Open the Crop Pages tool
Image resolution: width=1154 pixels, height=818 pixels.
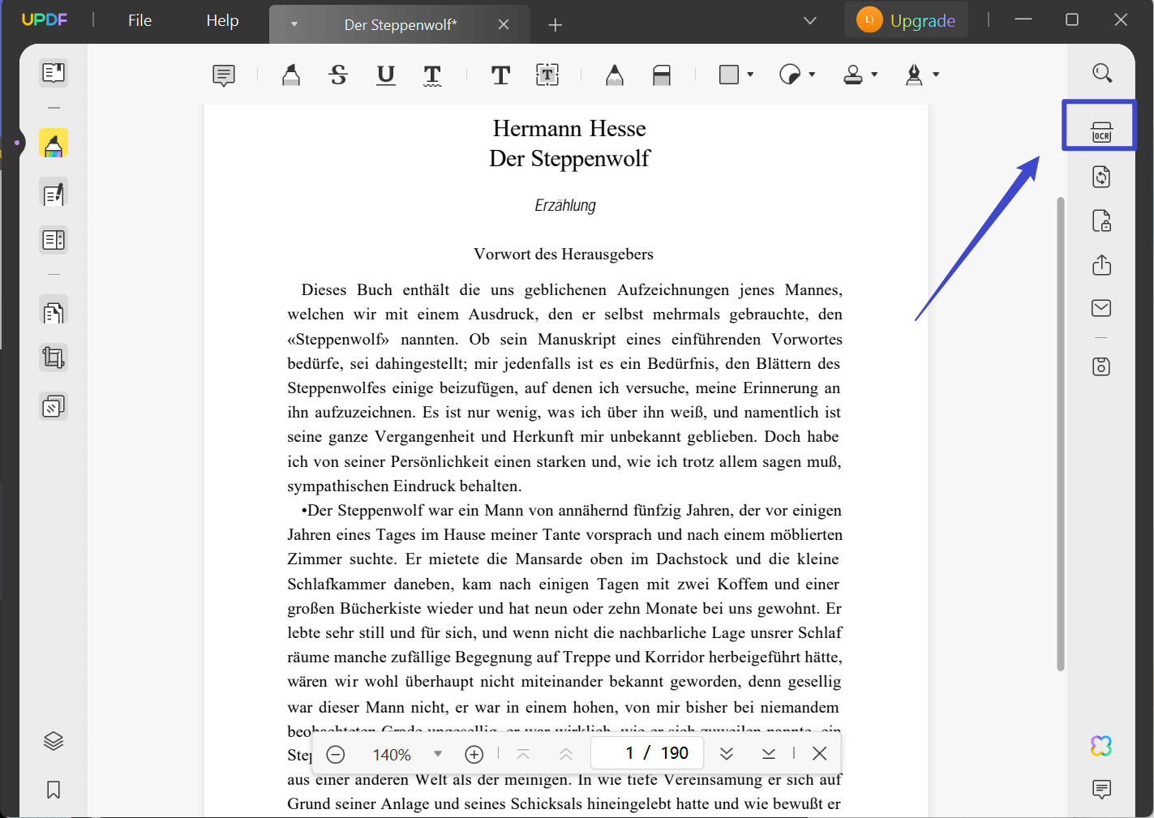tap(54, 358)
